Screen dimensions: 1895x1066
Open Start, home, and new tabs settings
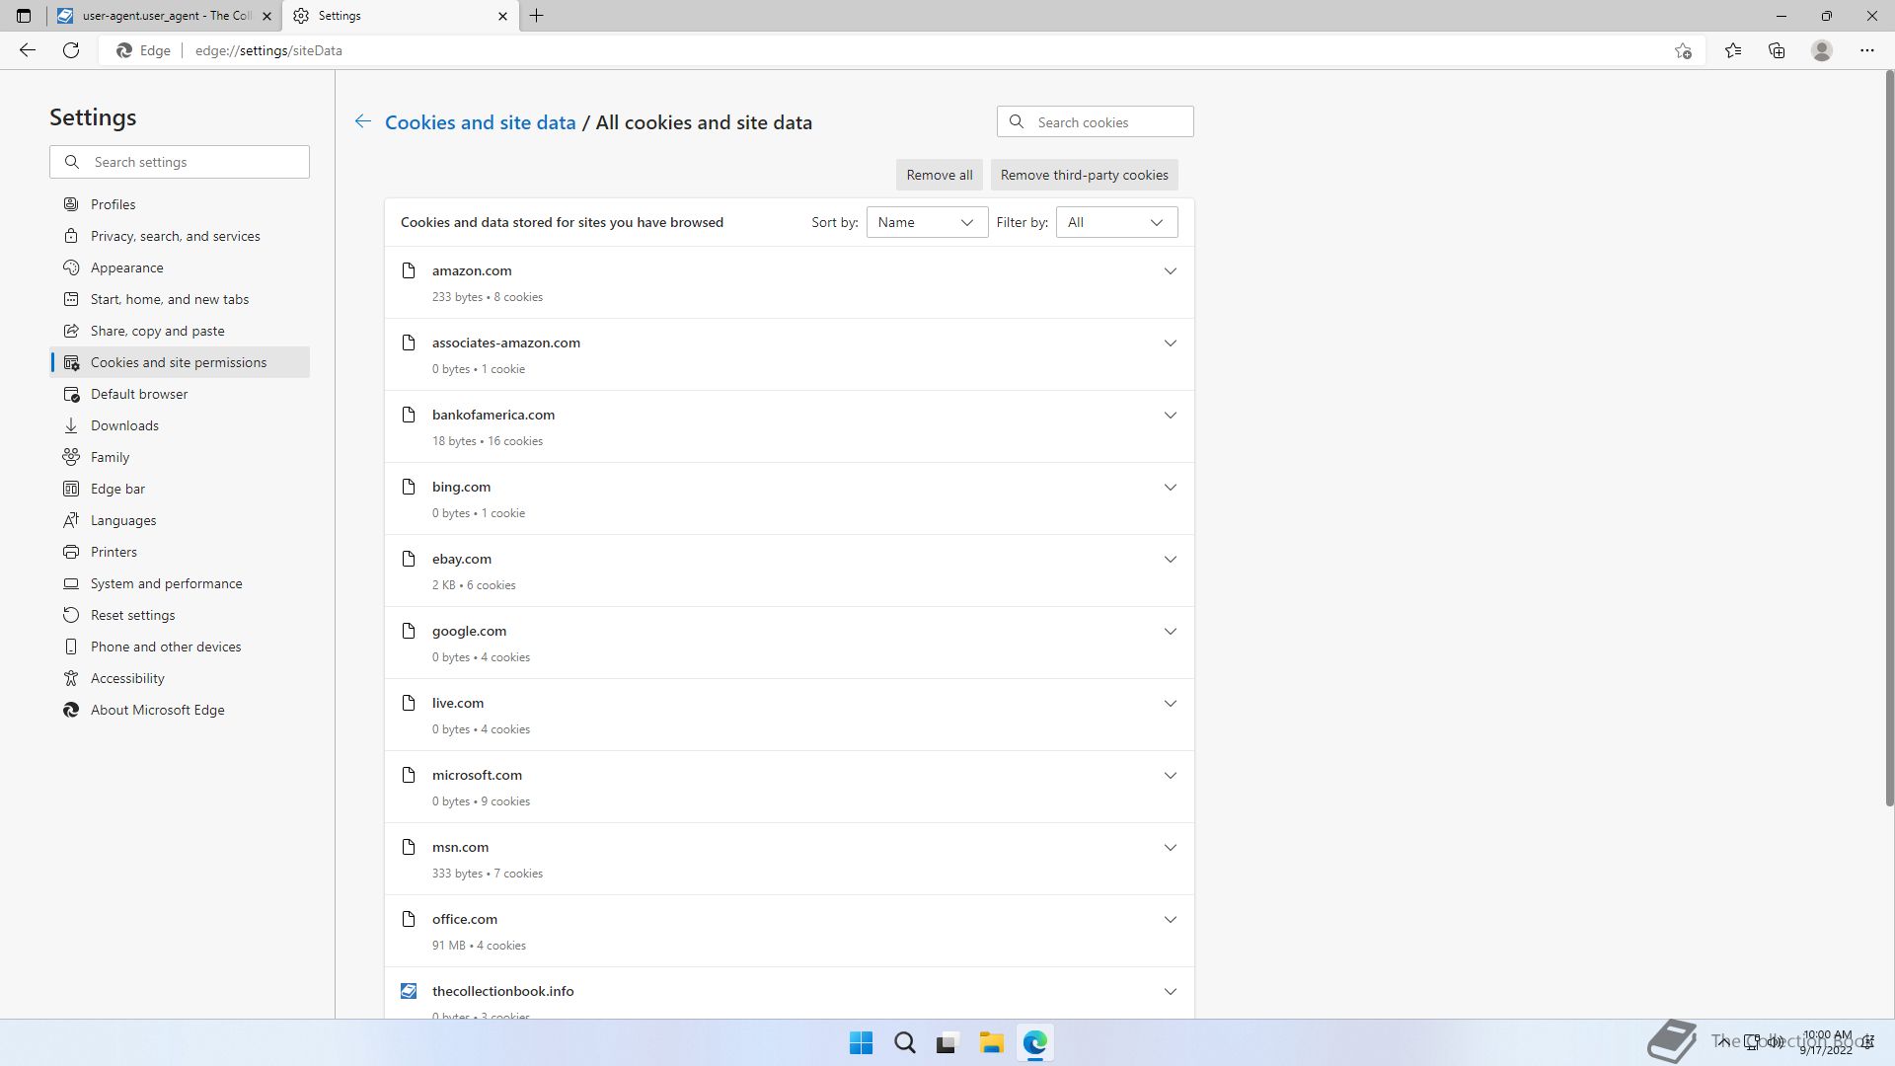180,299
